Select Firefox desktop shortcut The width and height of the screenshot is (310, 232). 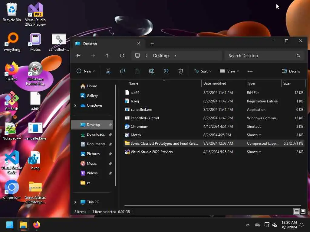tap(12, 71)
